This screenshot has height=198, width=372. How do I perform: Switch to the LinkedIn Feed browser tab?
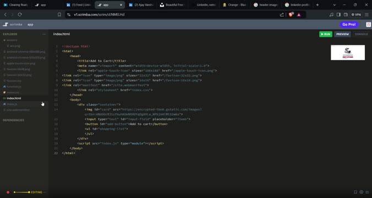coord(78,5)
